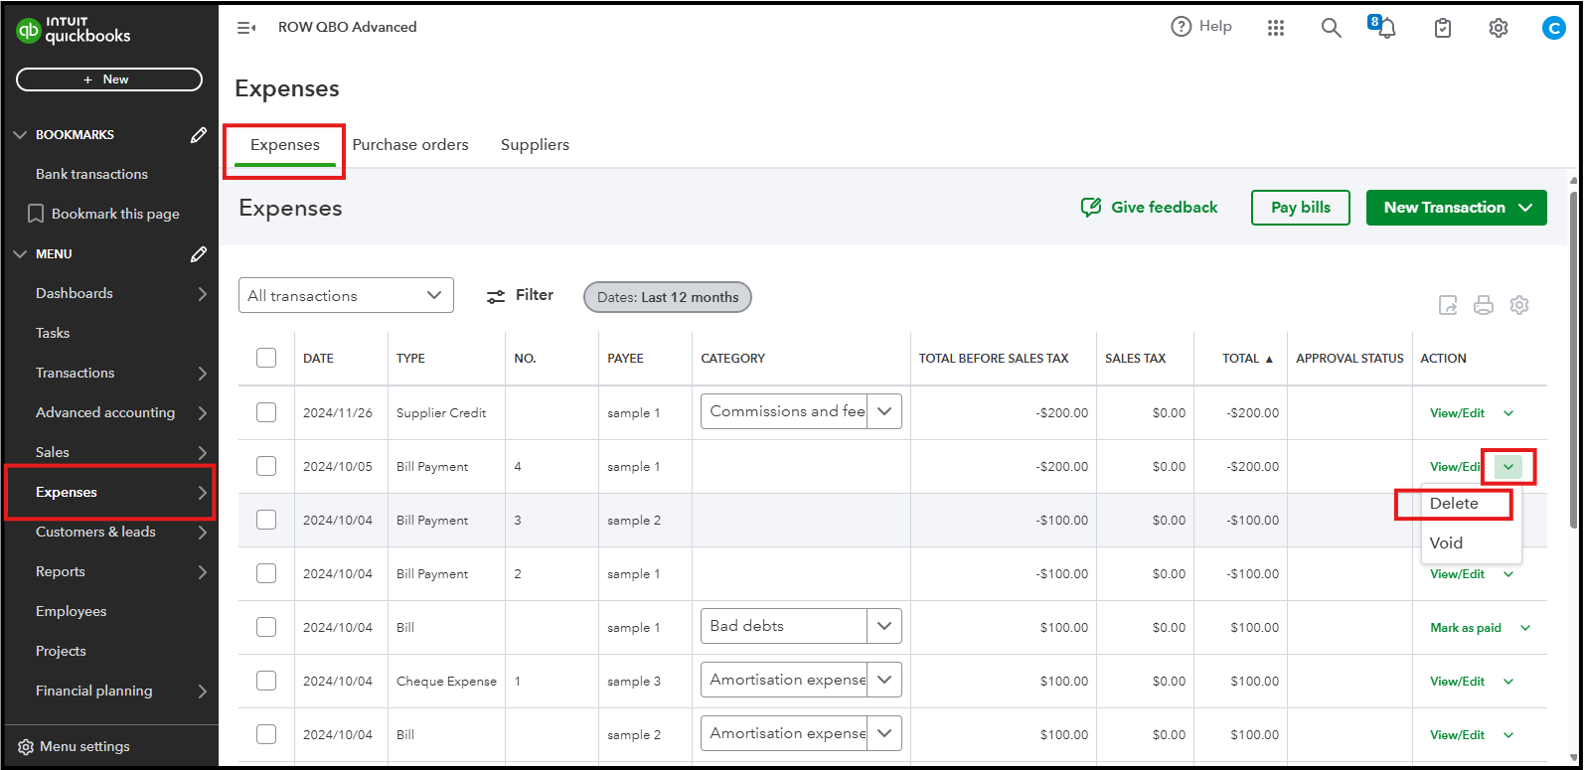Sort by the TOTAL column arrow
This screenshot has width=1584, height=770.
click(x=1269, y=359)
